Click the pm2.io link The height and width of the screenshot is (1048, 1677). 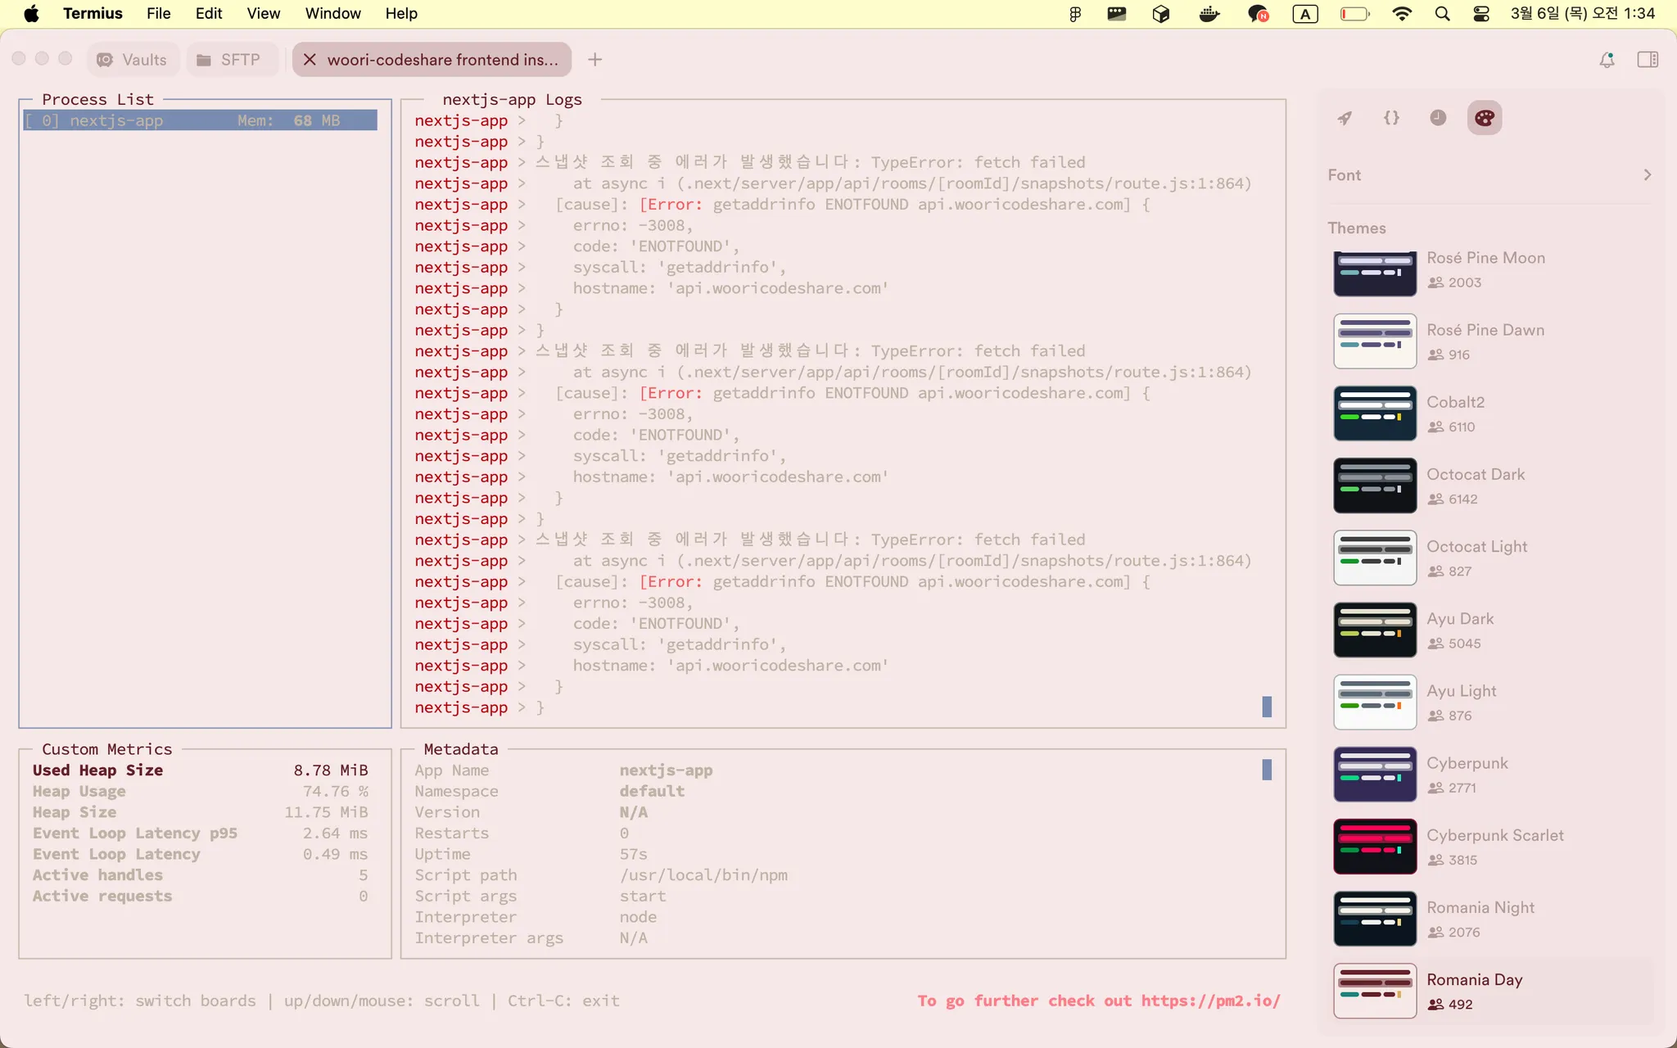click(x=1210, y=1001)
